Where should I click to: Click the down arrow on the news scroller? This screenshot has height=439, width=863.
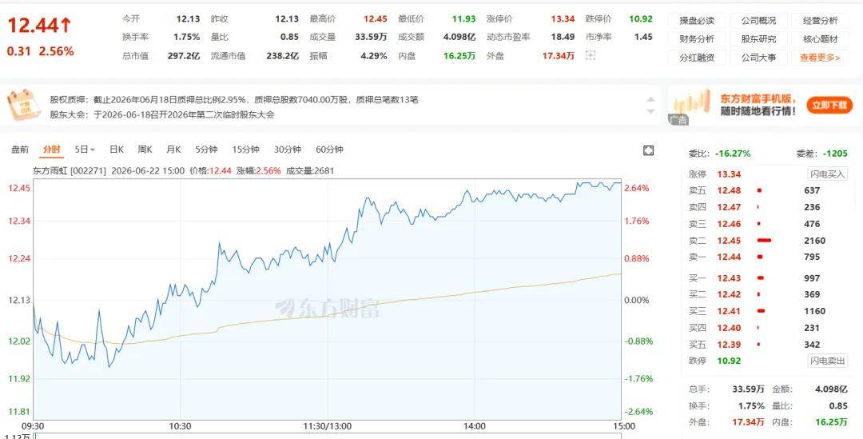point(650,111)
